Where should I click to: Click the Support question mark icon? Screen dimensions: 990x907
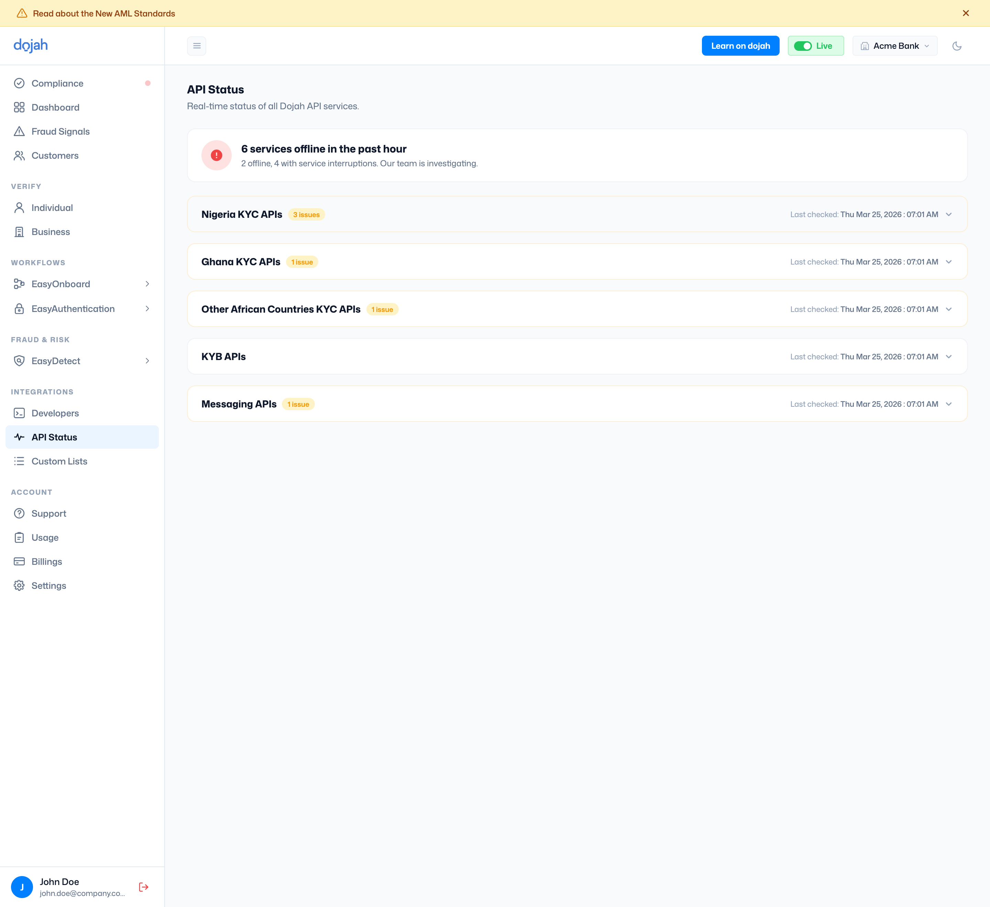click(19, 513)
